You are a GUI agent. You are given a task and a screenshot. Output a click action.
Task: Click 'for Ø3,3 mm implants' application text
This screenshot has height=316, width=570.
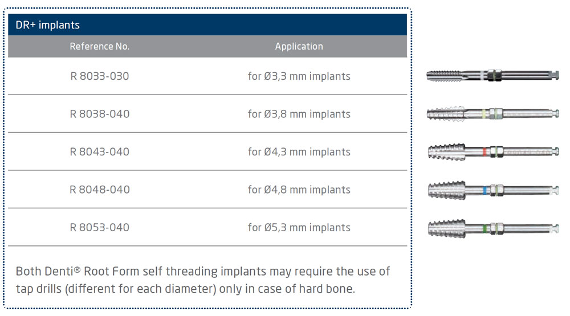299,76
